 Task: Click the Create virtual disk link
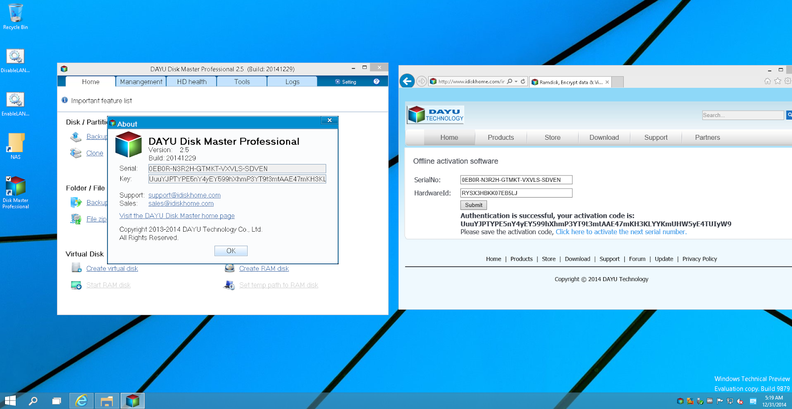pyautogui.click(x=112, y=269)
